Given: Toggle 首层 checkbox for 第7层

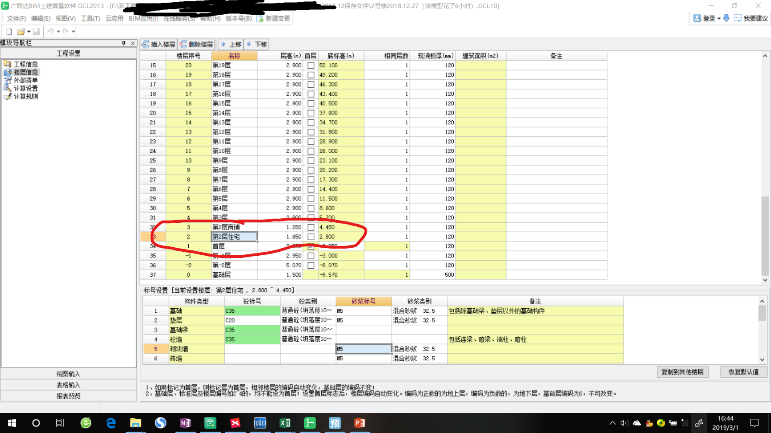Looking at the screenshot, I should [311, 180].
